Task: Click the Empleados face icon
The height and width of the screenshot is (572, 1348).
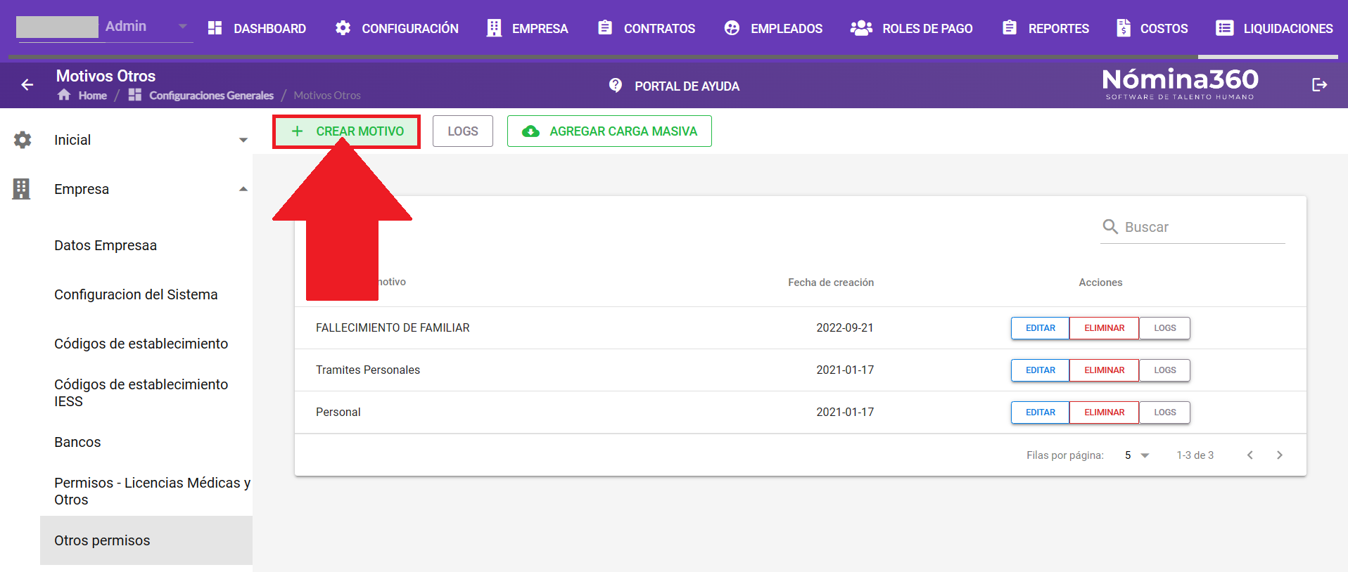Action: pyautogui.click(x=732, y=28)
